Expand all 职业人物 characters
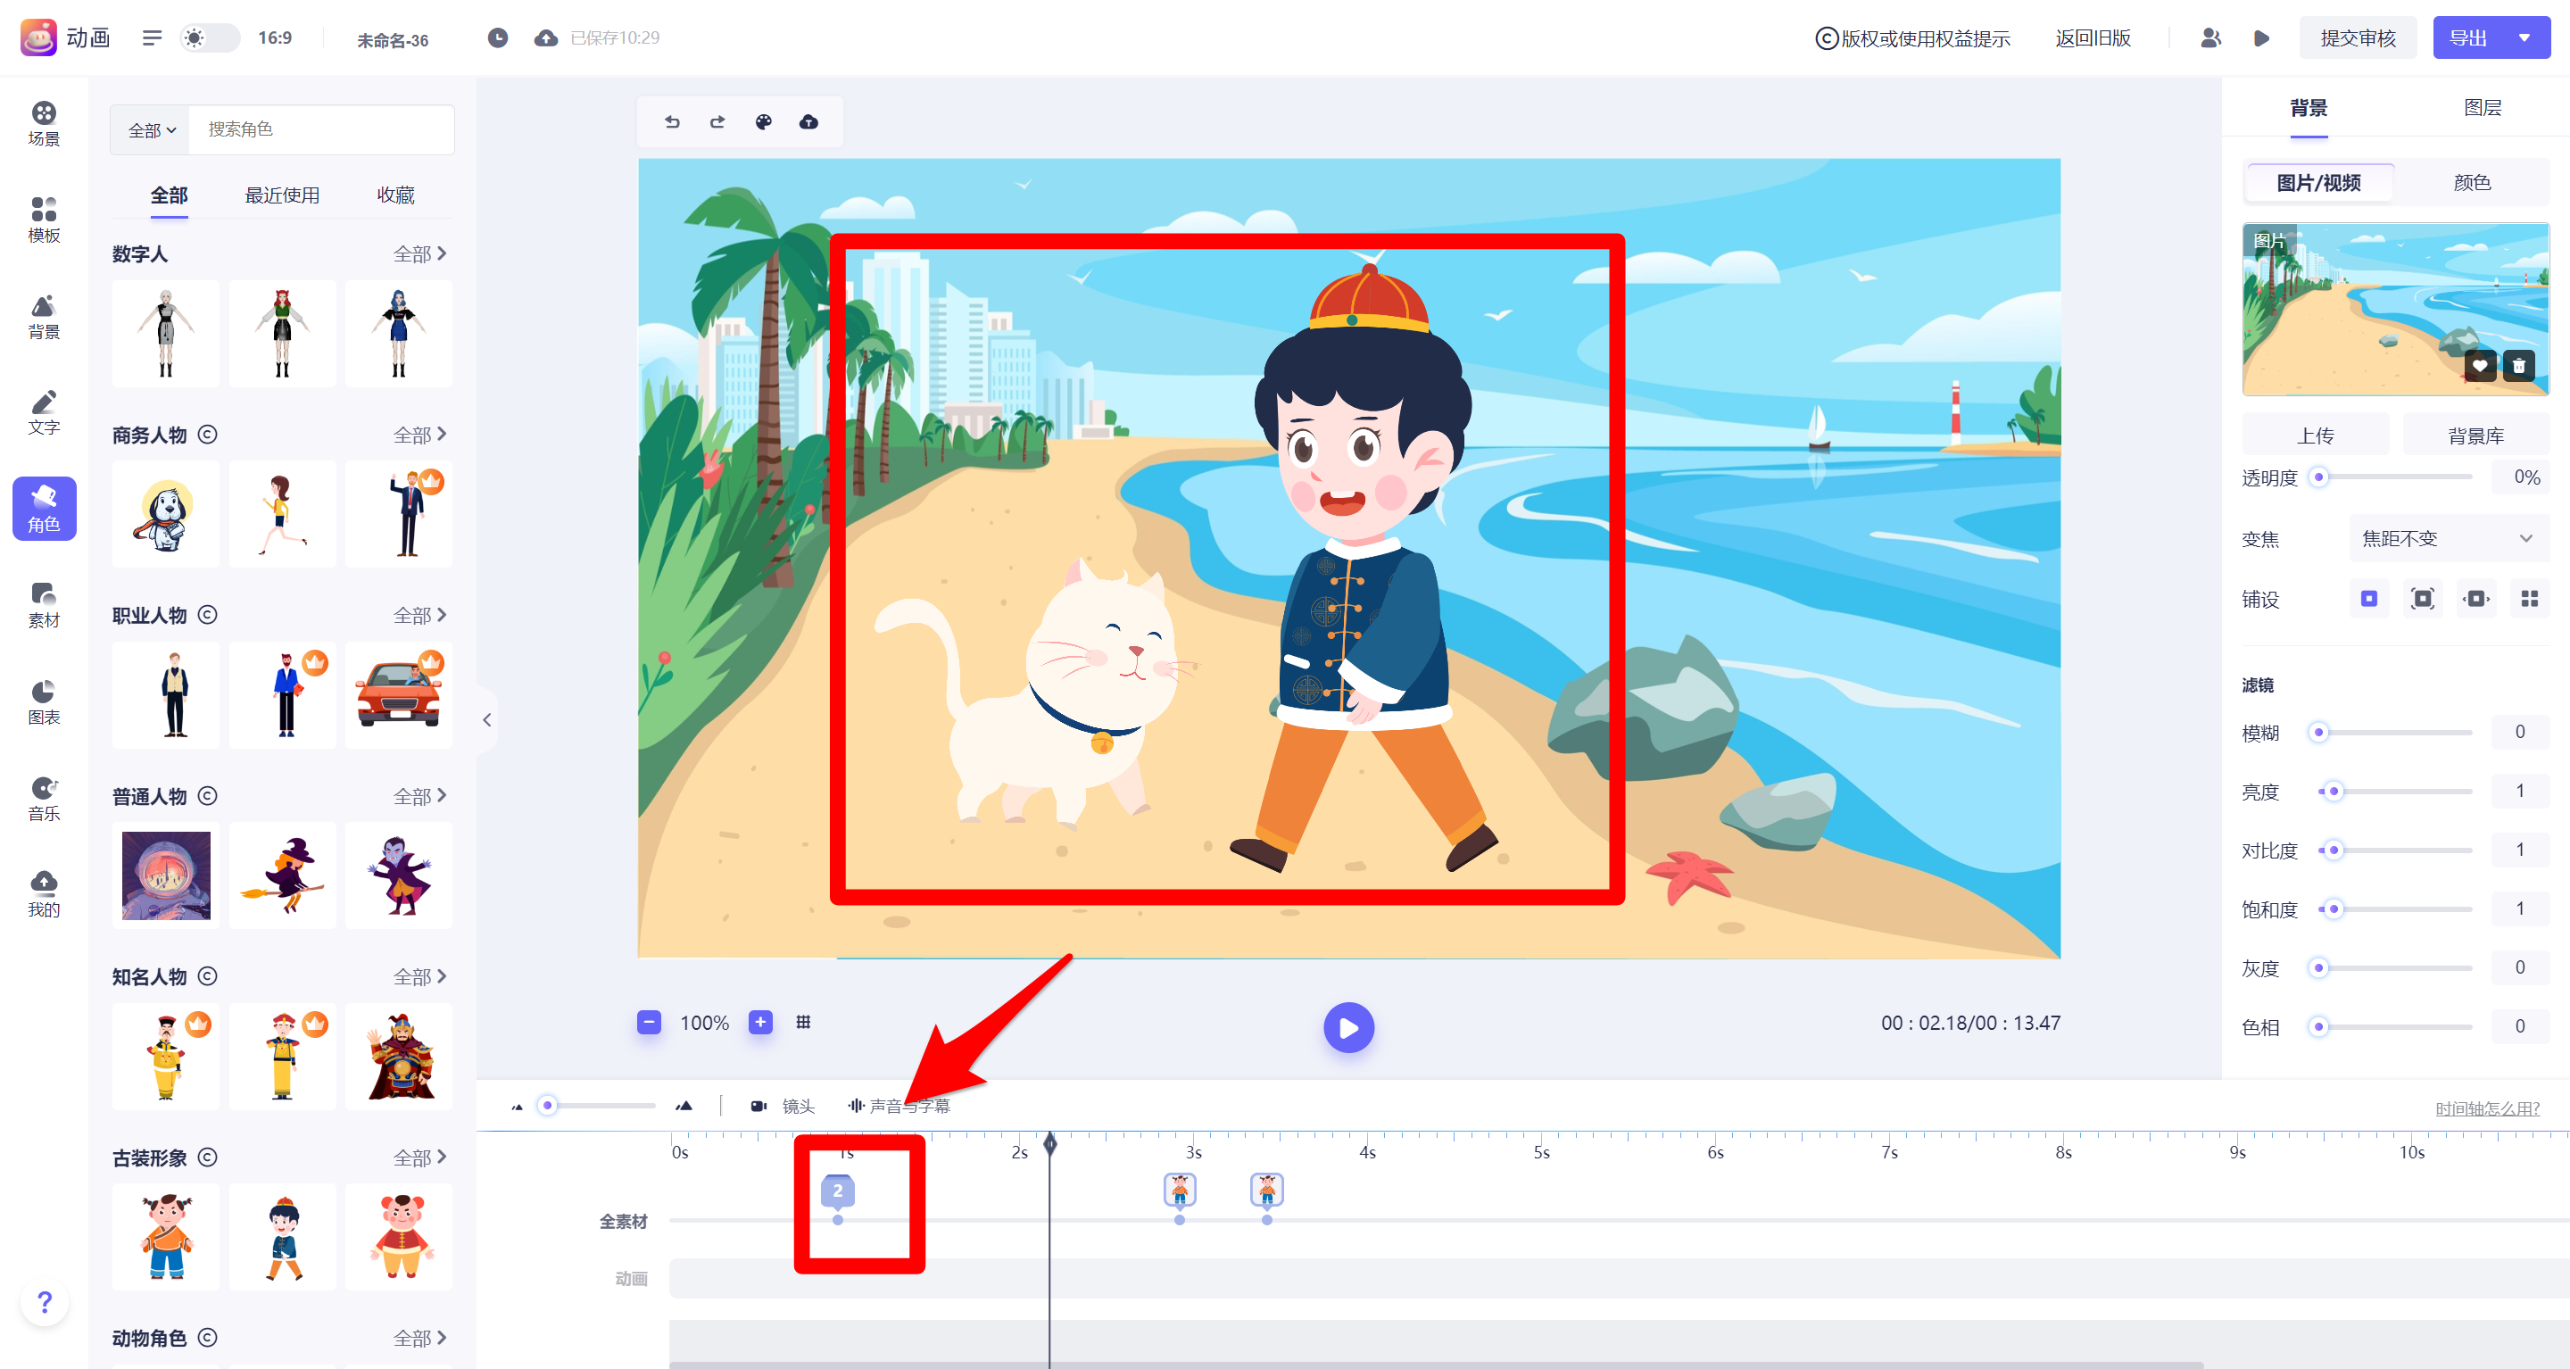Viewport: 2570px width, 1369px height. 420,615
